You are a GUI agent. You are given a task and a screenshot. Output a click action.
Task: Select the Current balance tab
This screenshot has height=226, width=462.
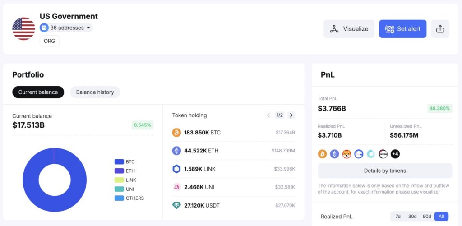(x=38, y=92)
